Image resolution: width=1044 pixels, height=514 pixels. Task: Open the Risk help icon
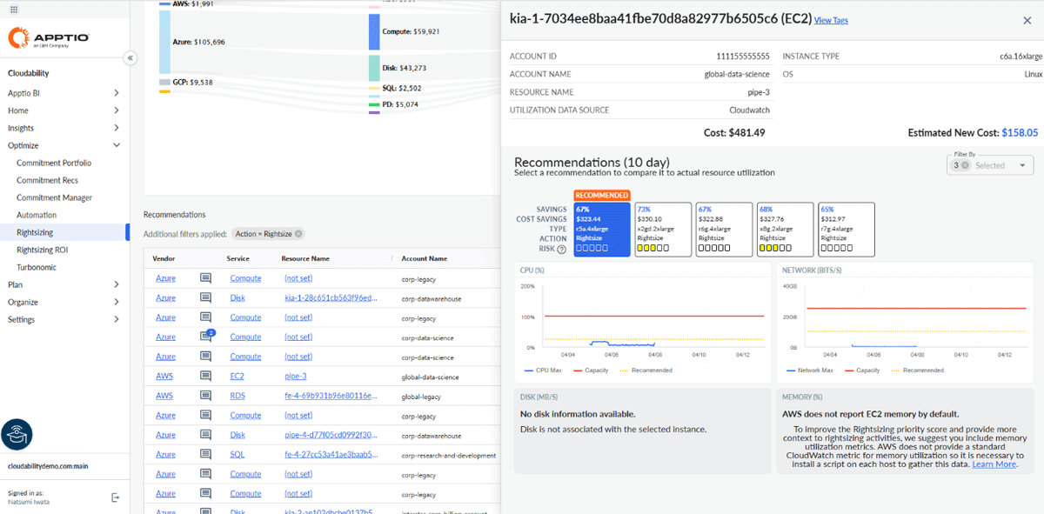pyautogui.click(x=560, y=249)
